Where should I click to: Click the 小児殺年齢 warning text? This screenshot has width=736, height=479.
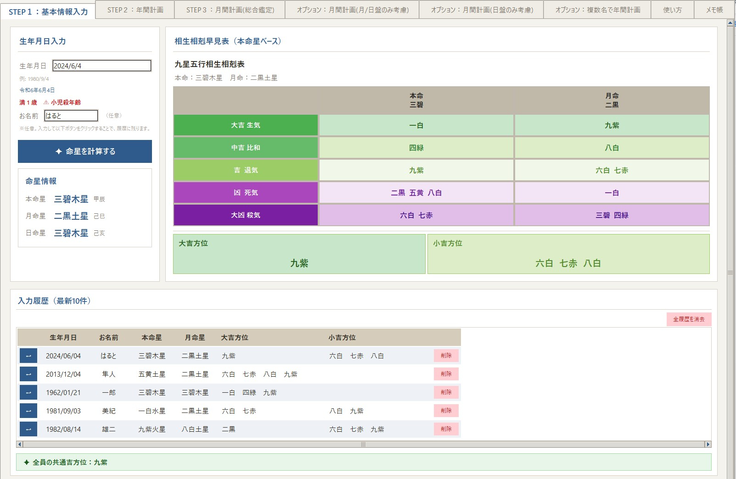62,102
